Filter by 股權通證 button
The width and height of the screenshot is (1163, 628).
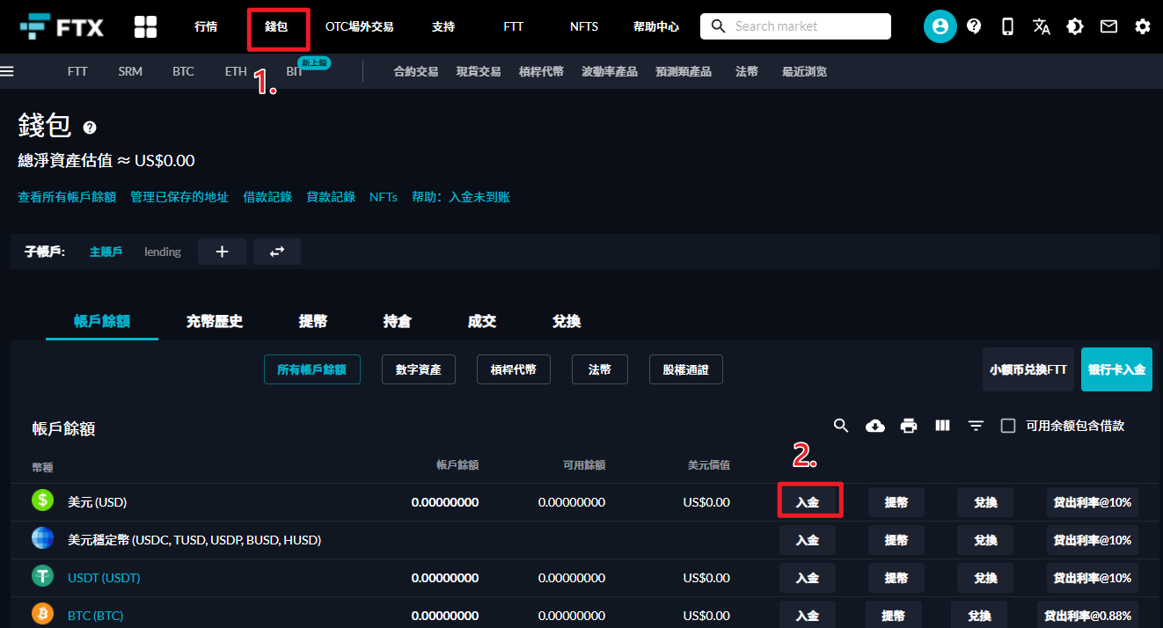pyautogui.click(x=686, y=370)
